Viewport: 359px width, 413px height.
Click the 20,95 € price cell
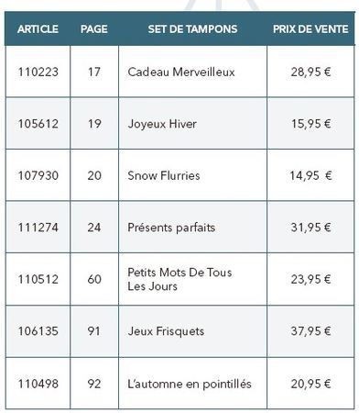310,384
